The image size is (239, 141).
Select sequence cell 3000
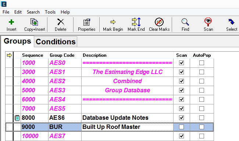click(35, 72)
